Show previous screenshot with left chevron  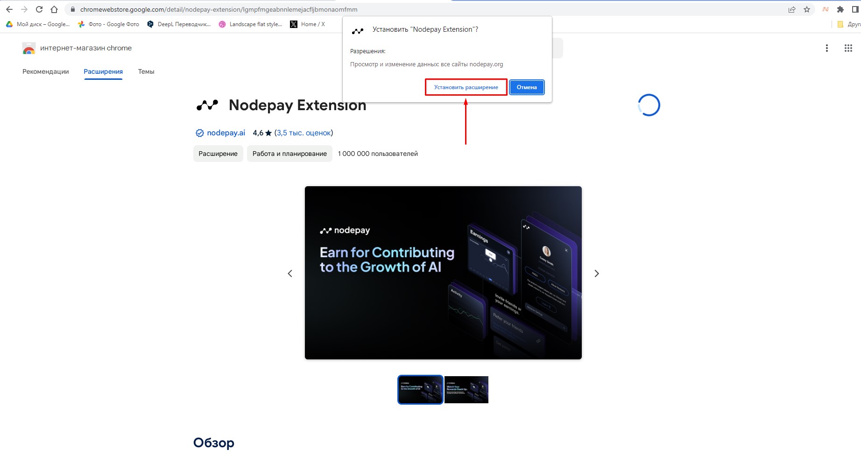point(290,274)
